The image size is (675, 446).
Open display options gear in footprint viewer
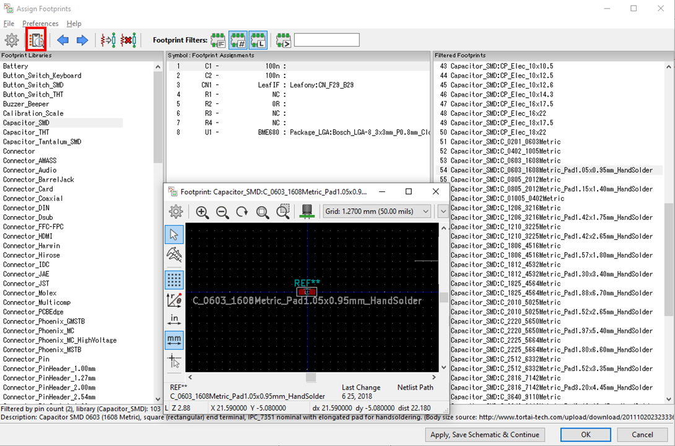pyautogui.click(x=176, y=211)
